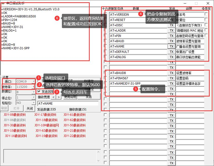Click TX button for AT+BAUD8 row
The width and height of the screenshot is (214, 166).
pos(171,73)
